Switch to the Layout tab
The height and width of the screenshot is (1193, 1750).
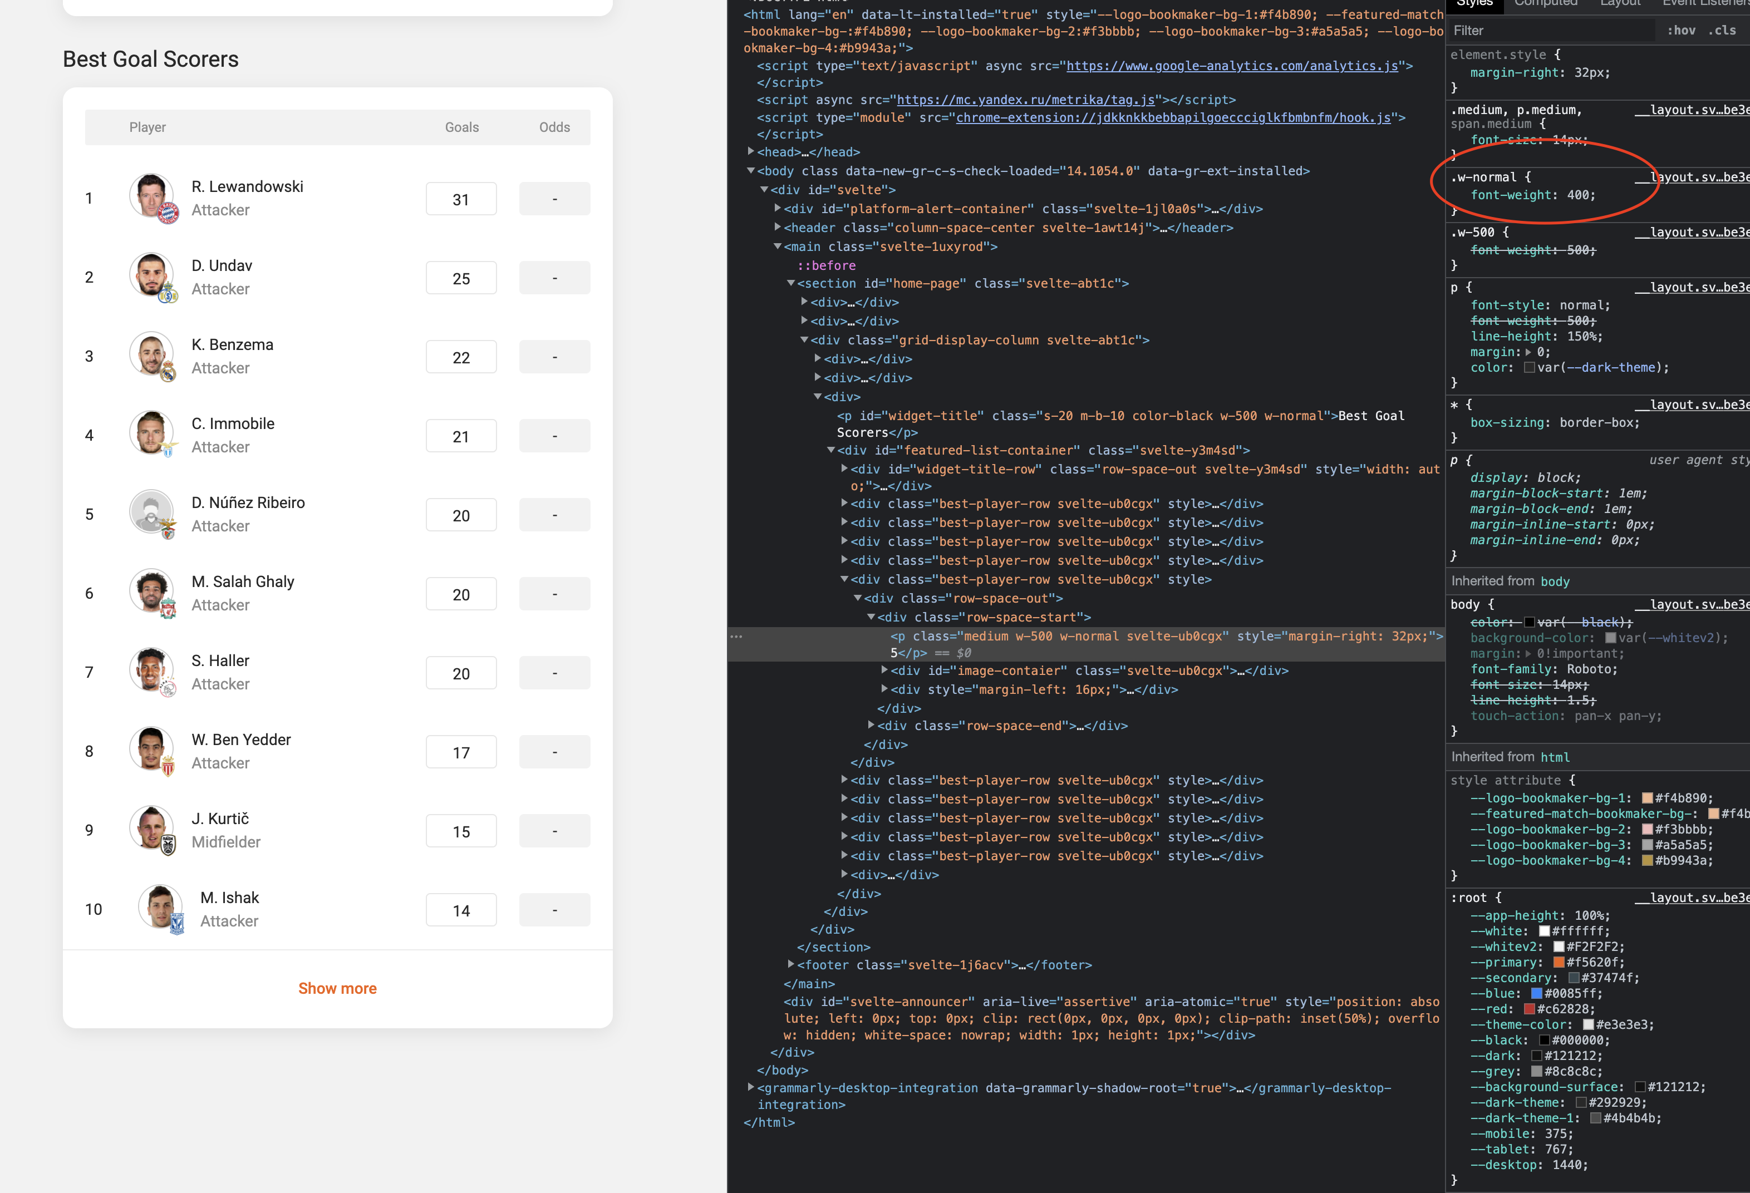coord(1620,3)
